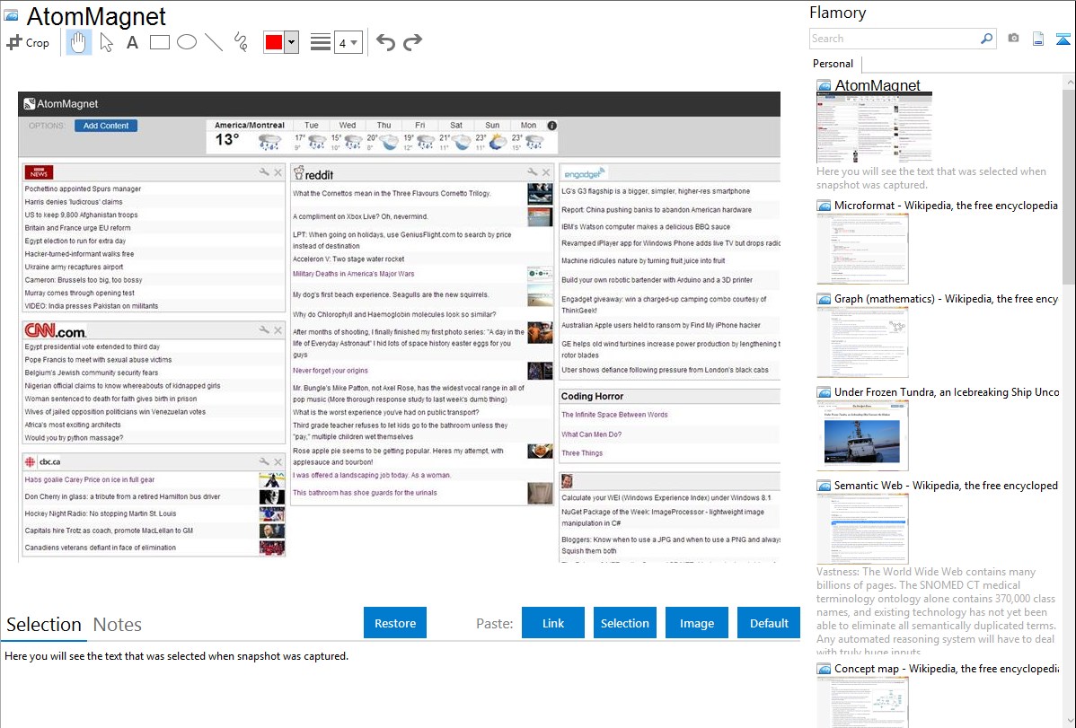
Task: Switch to the Notes tab
Action: click(118, 625)
